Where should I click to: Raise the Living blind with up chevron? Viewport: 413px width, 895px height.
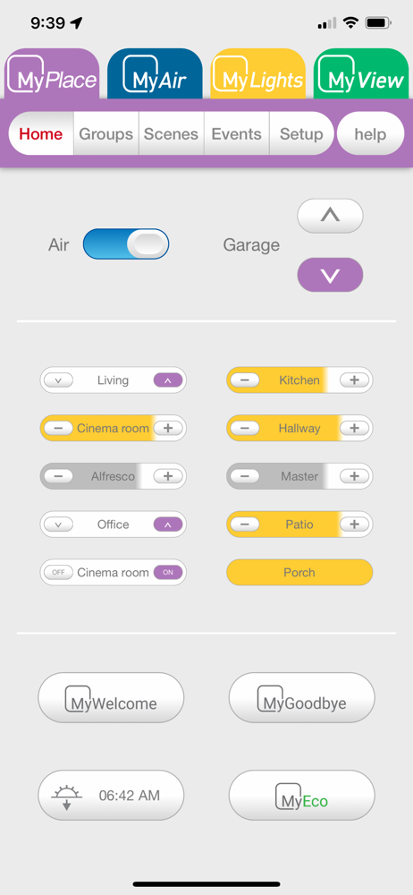(x=168, y=380)
